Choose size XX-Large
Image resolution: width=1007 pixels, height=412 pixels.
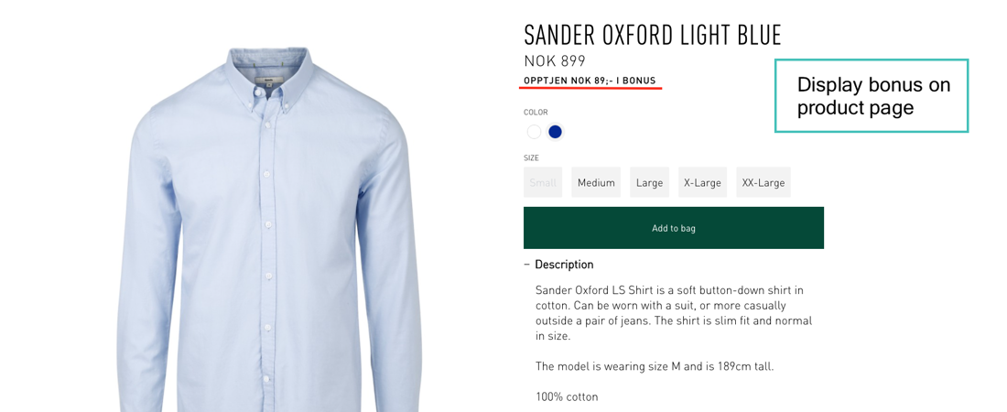coord(763,182)
